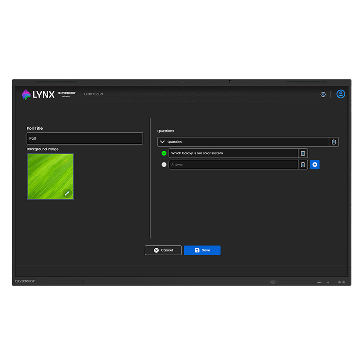Mark the empty Answer as correct
This screenshot has height=363, width=363.
pyautogui.click(x=164, y=165)
